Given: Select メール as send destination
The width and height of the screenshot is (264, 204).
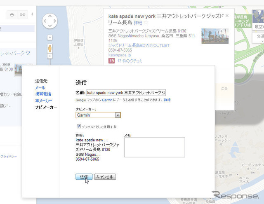Looking at the screenshot, I should click(40, 88).
